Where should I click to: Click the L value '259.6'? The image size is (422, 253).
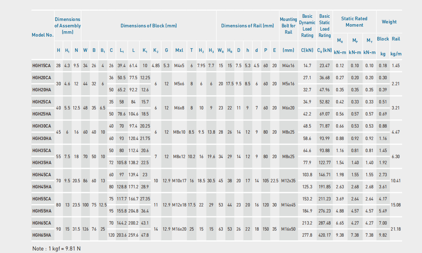pos(133,235)
